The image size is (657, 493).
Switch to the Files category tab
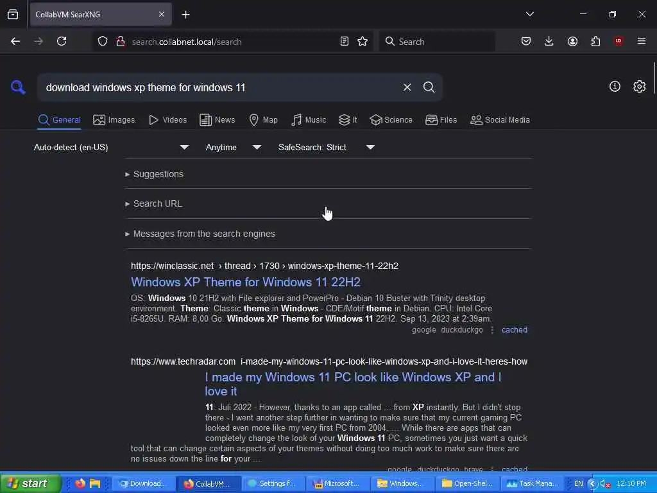441,120
